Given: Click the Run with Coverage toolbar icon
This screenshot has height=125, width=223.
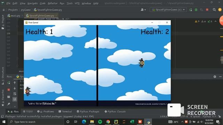Looking at the screenshot, I should 201,10.
